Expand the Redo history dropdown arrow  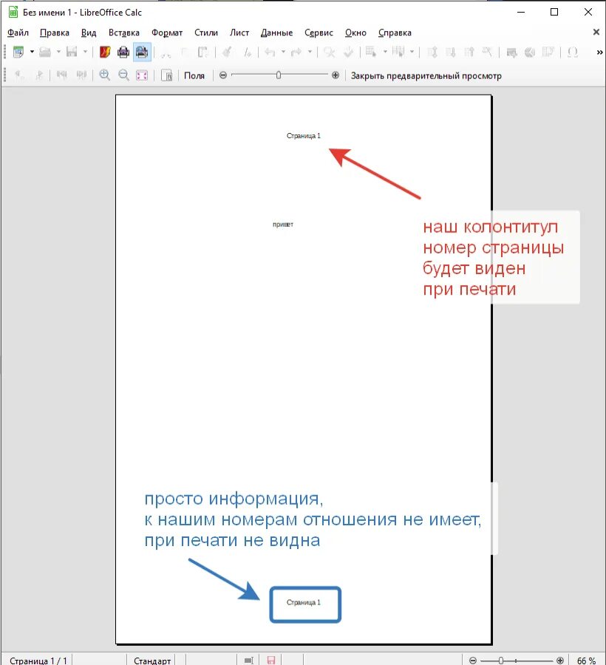[x=310, y=52]
